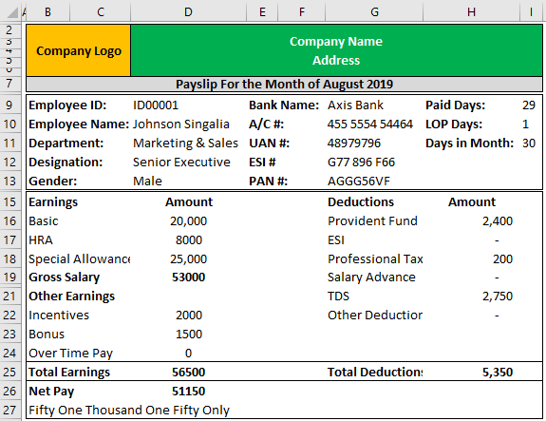Click the Employee ID: label
The image size is (546, 421).
point(67,105)
